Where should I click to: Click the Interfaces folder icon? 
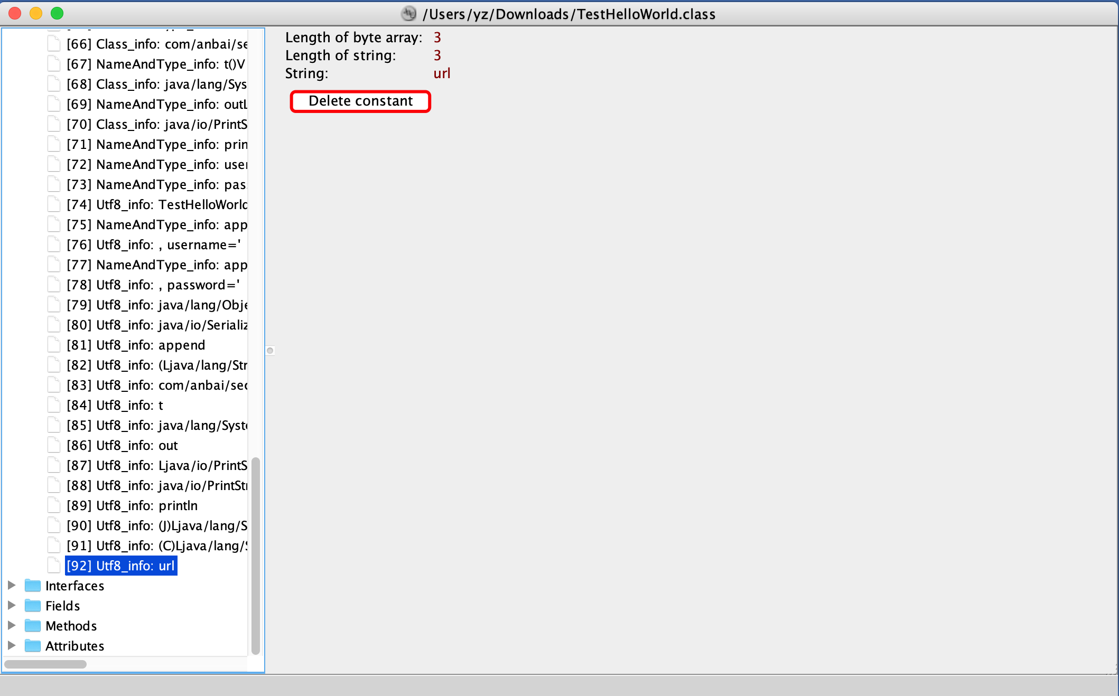coord(33,586)
